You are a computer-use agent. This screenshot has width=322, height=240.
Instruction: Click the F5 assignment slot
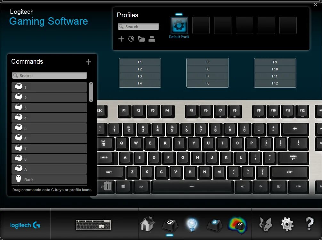[207, 62]
